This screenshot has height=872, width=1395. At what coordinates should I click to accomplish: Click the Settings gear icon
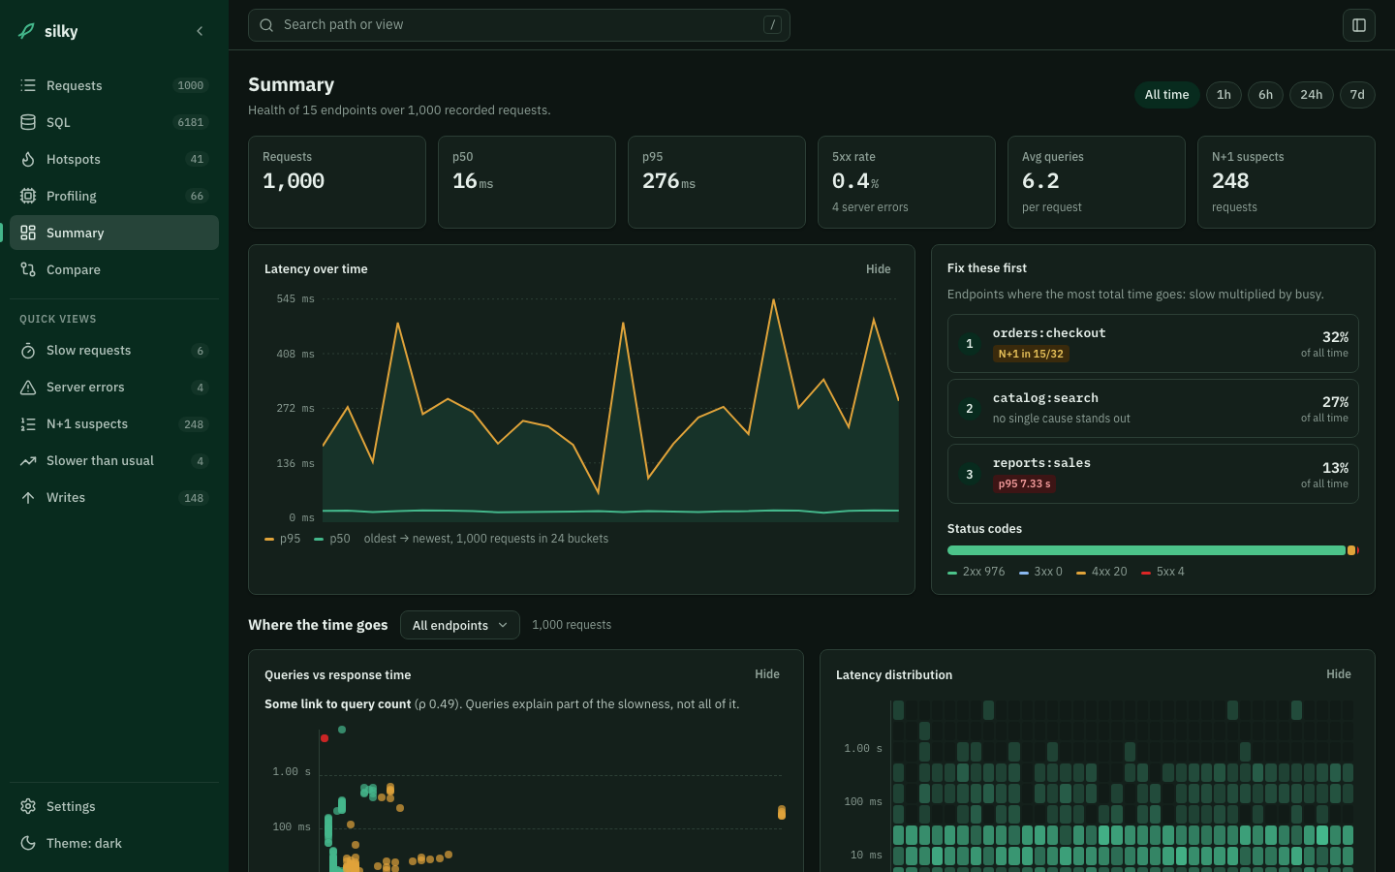[28, 806]
